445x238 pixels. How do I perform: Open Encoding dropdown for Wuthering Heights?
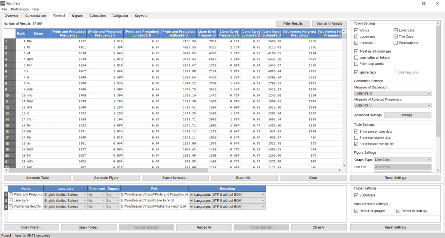(x=227, y=207)
